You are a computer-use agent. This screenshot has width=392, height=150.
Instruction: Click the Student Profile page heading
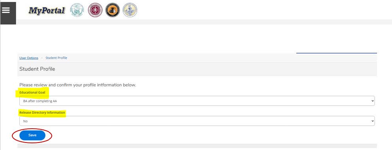[37, 69]
